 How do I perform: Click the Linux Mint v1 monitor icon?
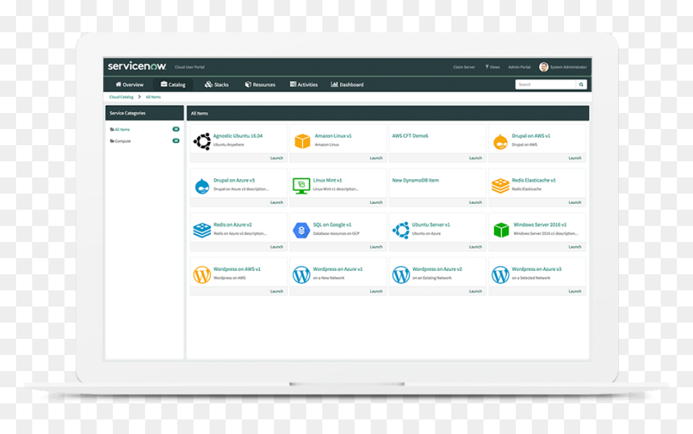click(301, 186)
